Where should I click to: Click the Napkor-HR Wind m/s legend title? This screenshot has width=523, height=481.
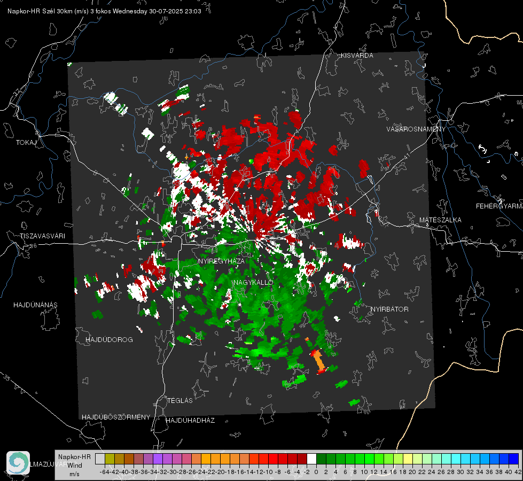tap(74, 466)
